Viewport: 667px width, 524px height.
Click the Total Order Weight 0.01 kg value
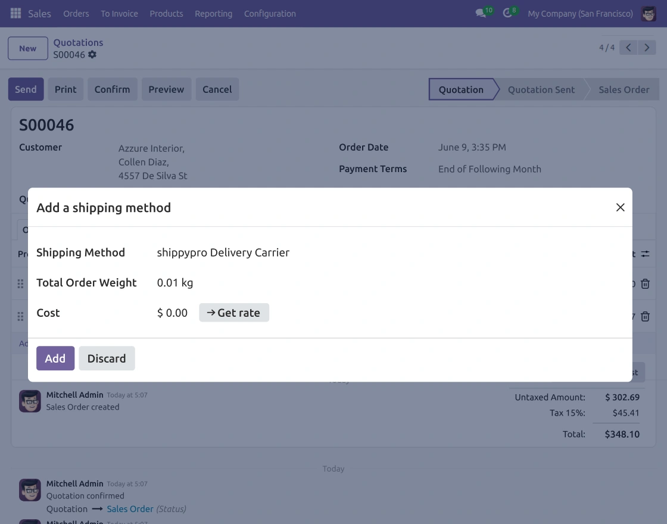(175, 283)
